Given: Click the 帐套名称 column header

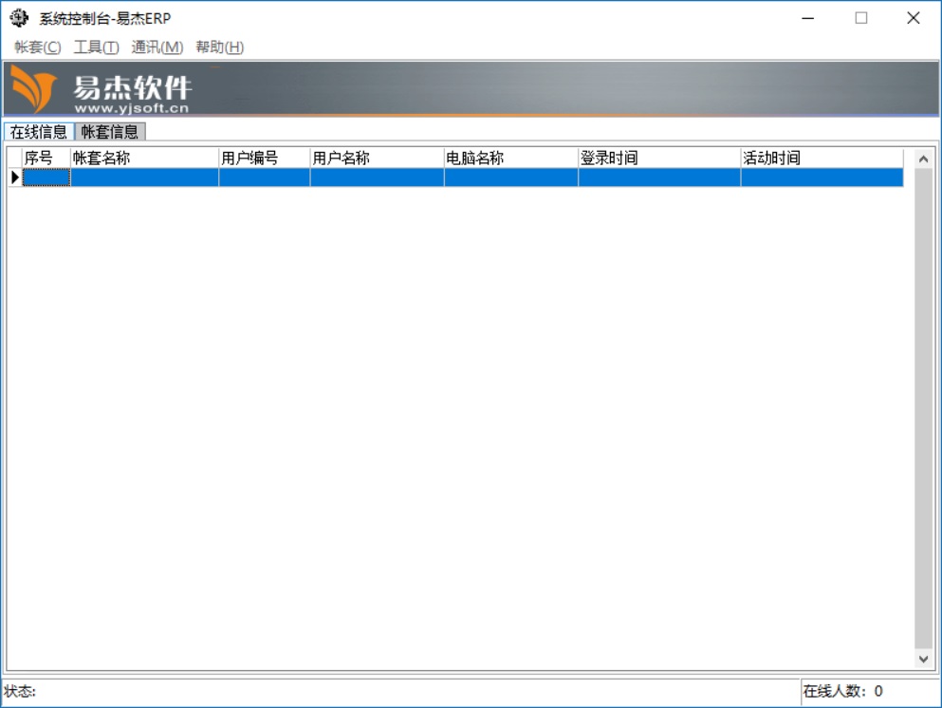Looking at the screenshot, I should click(x=144, y=158).
